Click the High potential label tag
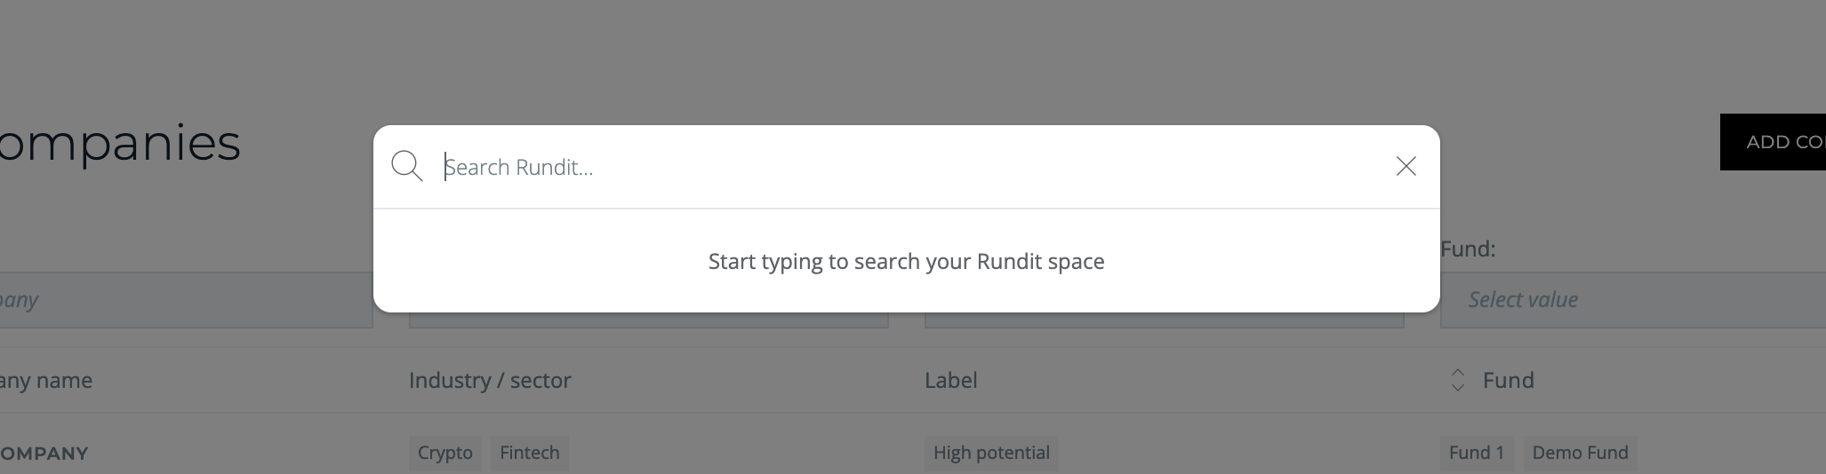 pyautogui.click(x=991, y=453)
